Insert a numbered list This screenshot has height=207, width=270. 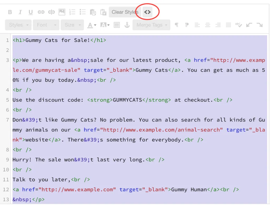point(72,12)
